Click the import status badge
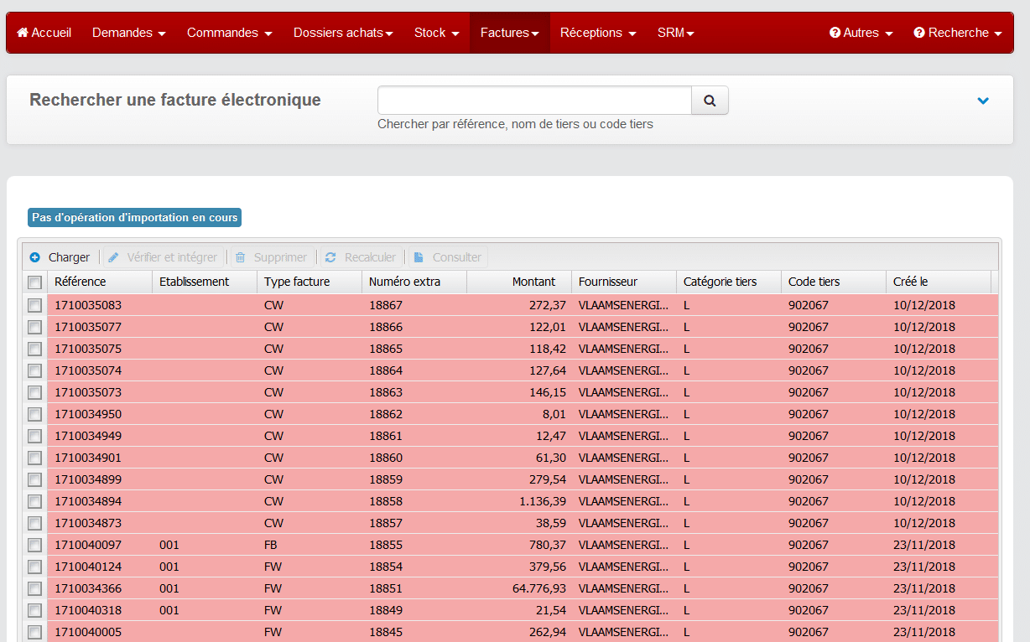 (134, 218)
